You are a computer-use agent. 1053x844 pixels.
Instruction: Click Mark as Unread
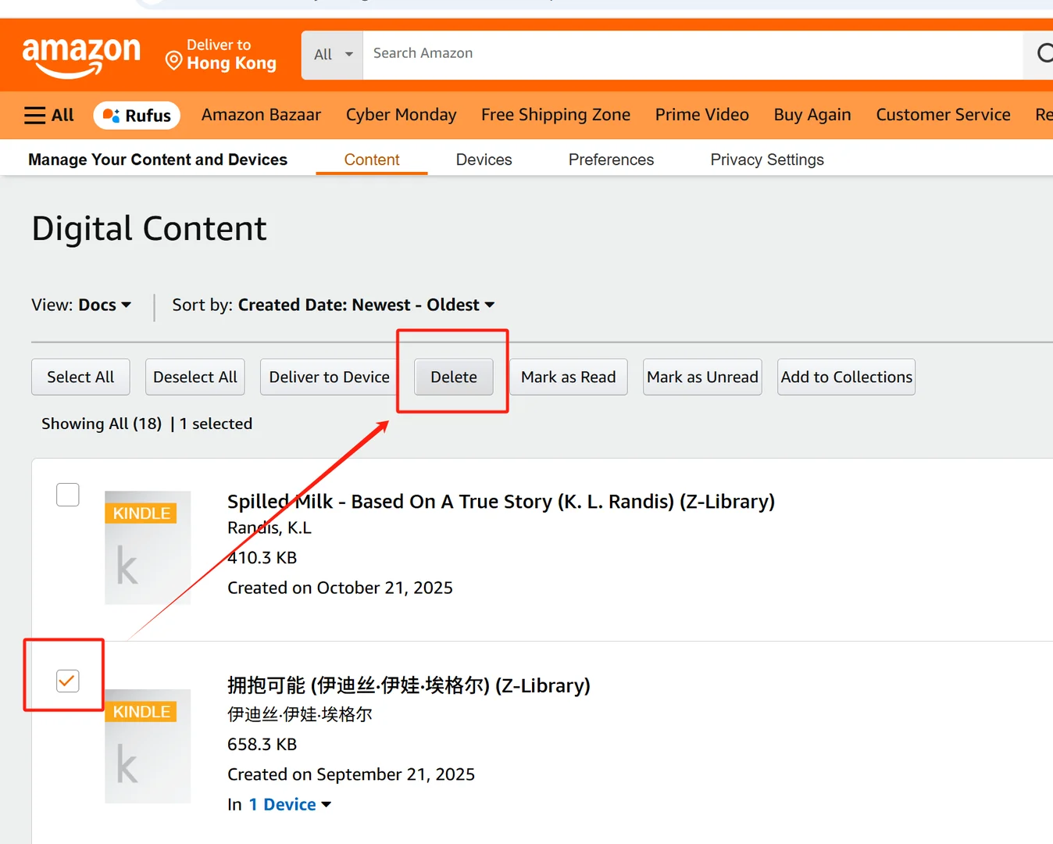tap(702, 377)
